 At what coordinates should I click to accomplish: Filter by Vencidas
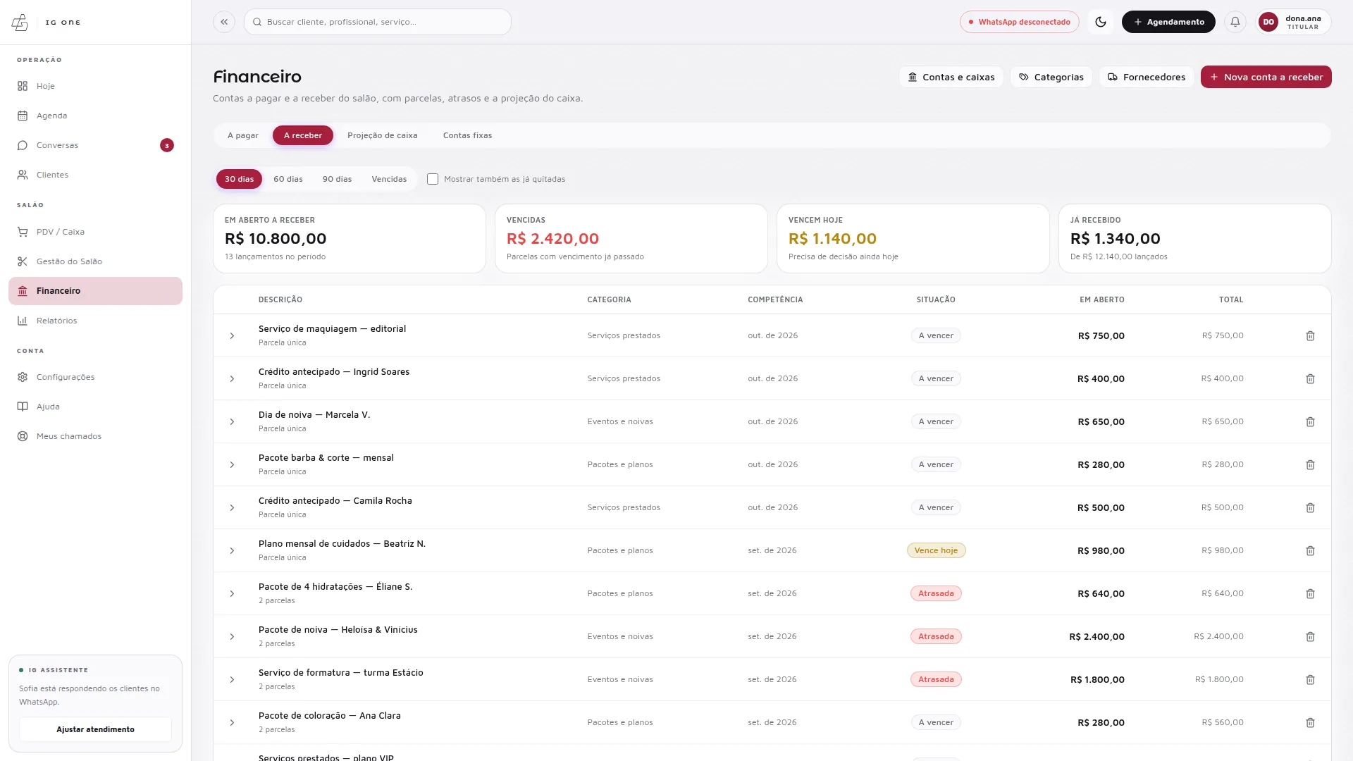click(389, 179)
